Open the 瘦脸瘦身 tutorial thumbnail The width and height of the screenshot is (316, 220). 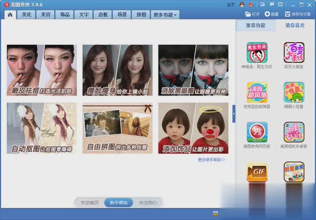coord(117,70)
